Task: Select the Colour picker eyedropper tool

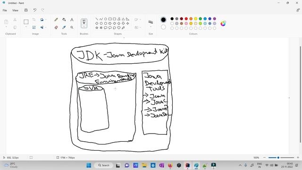Action: [x=64, y=27]
